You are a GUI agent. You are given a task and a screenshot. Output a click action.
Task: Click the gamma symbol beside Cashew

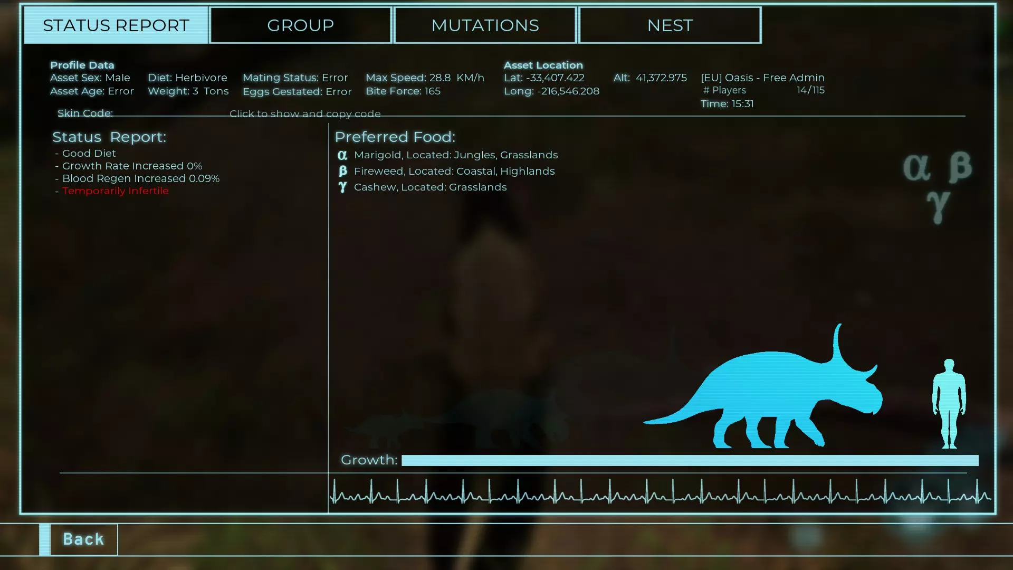(x=342, y=187)
